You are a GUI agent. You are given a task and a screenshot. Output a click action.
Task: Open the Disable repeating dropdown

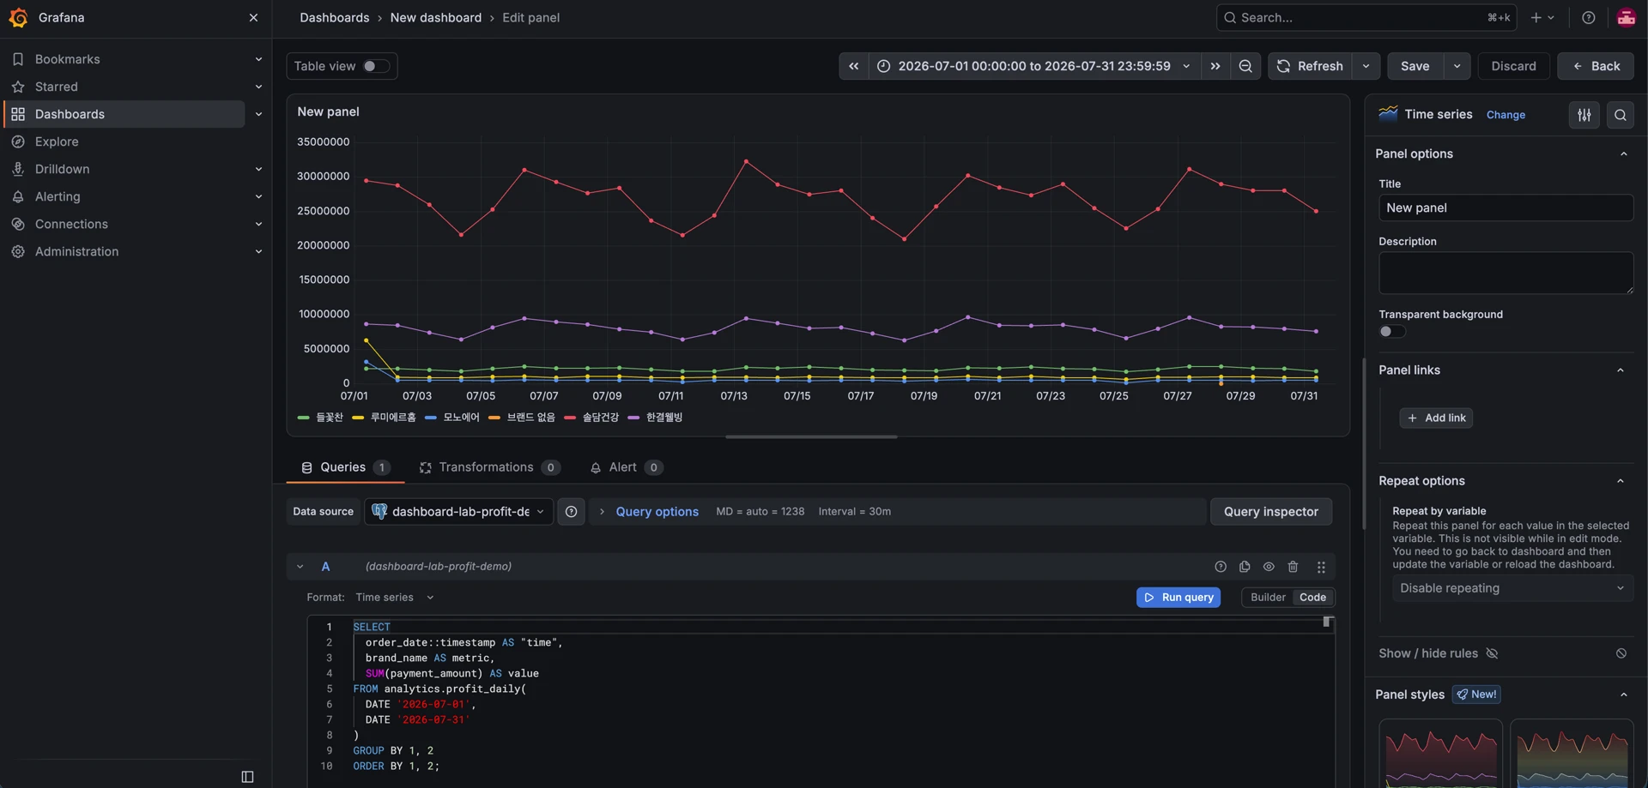1511,588
